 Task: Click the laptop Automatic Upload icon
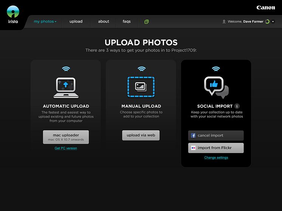tap(66, 86)
